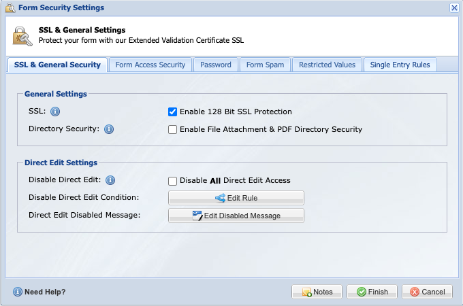Close the Form Security Settings dialog
463x306 pixels.
tap(454, 7)
